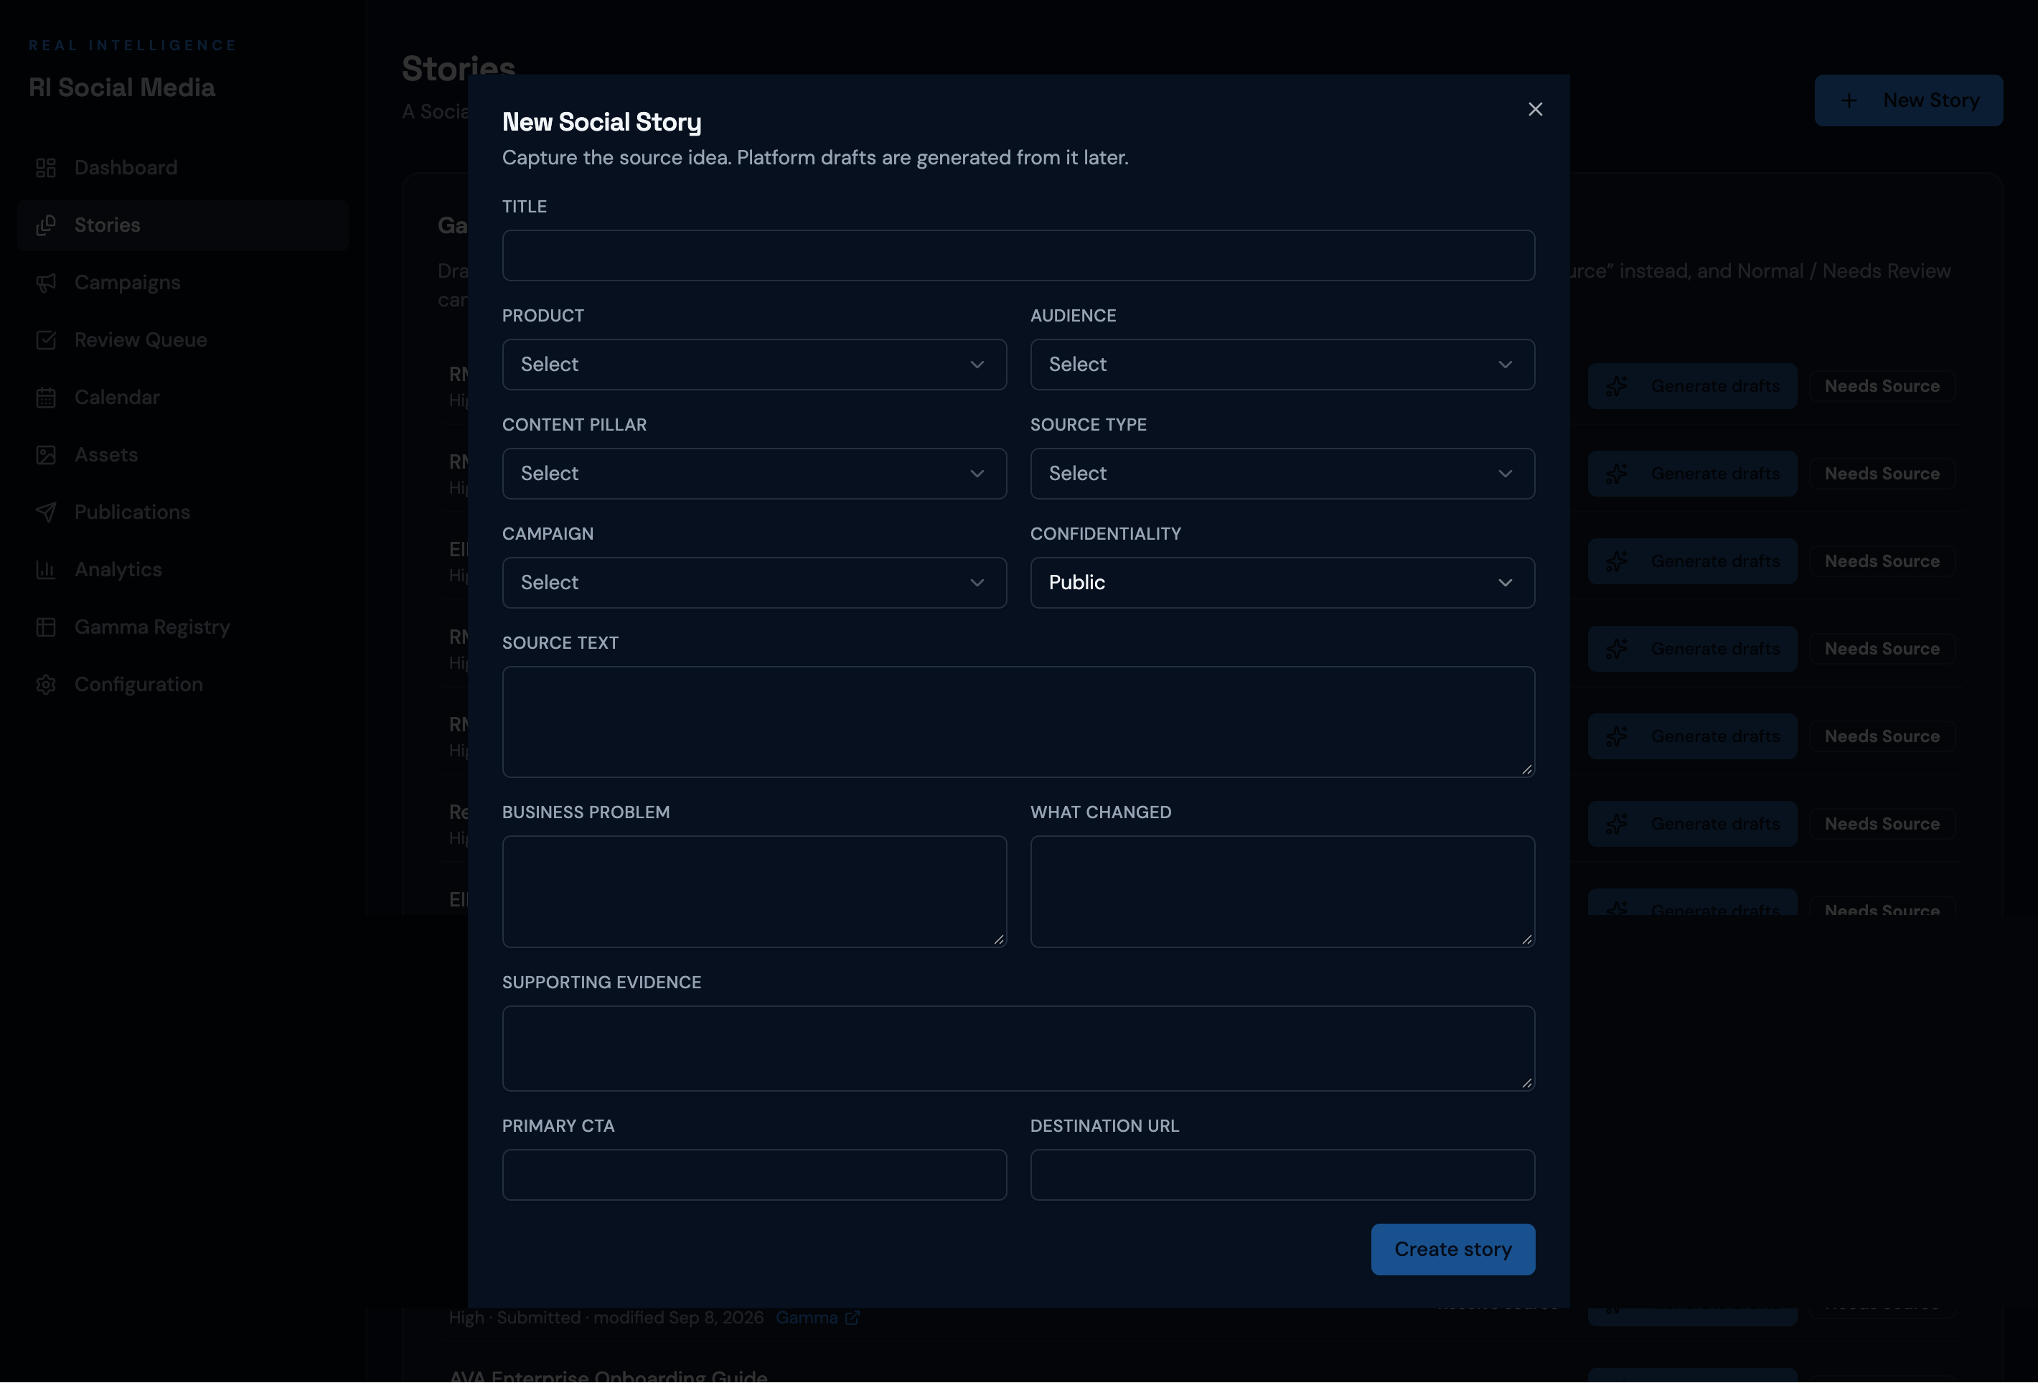The image size is (2038, 1383).
Task: Expand the Content Pillar select
Action: 754,474
